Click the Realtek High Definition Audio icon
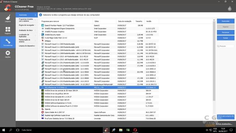236x133 pixels. 43,115
